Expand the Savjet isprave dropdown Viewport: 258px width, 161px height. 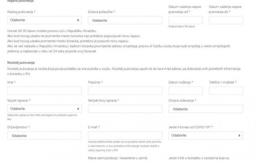pyautogui.click(x=44, y=109)
